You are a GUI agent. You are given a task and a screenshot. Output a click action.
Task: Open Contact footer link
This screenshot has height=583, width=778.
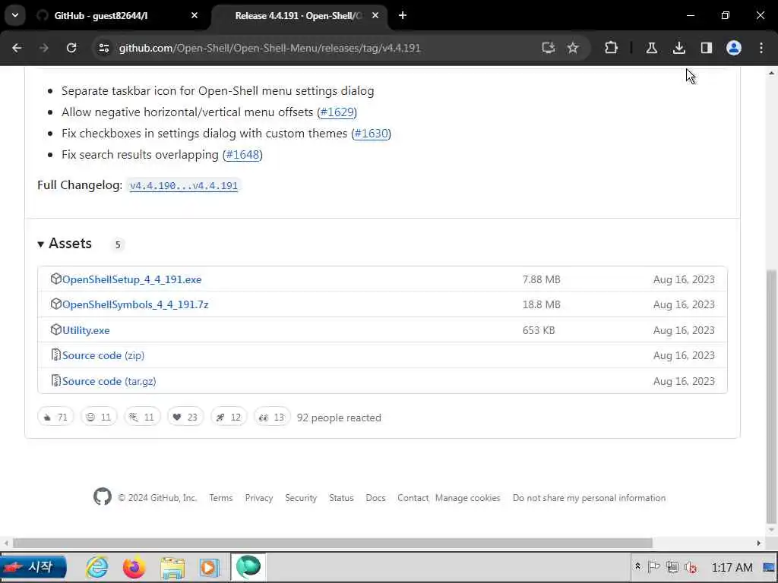pos(413,498)
